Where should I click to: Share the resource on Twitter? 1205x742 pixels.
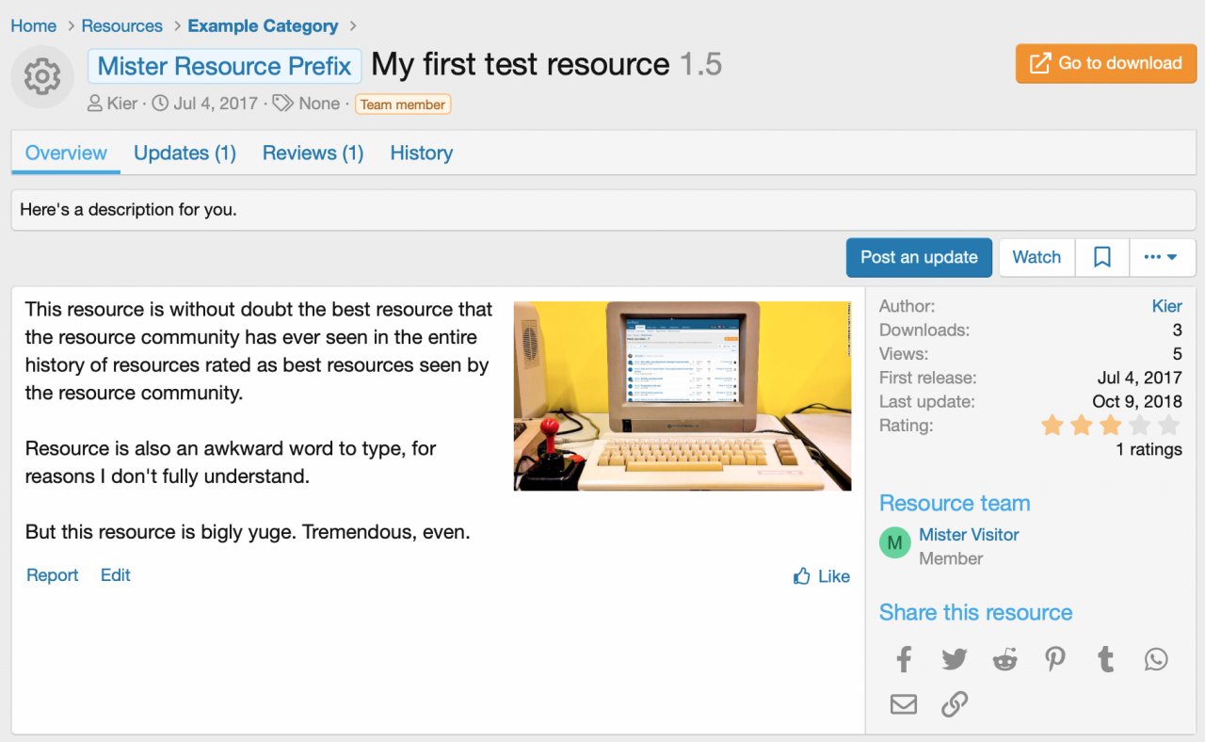point(954,659)
